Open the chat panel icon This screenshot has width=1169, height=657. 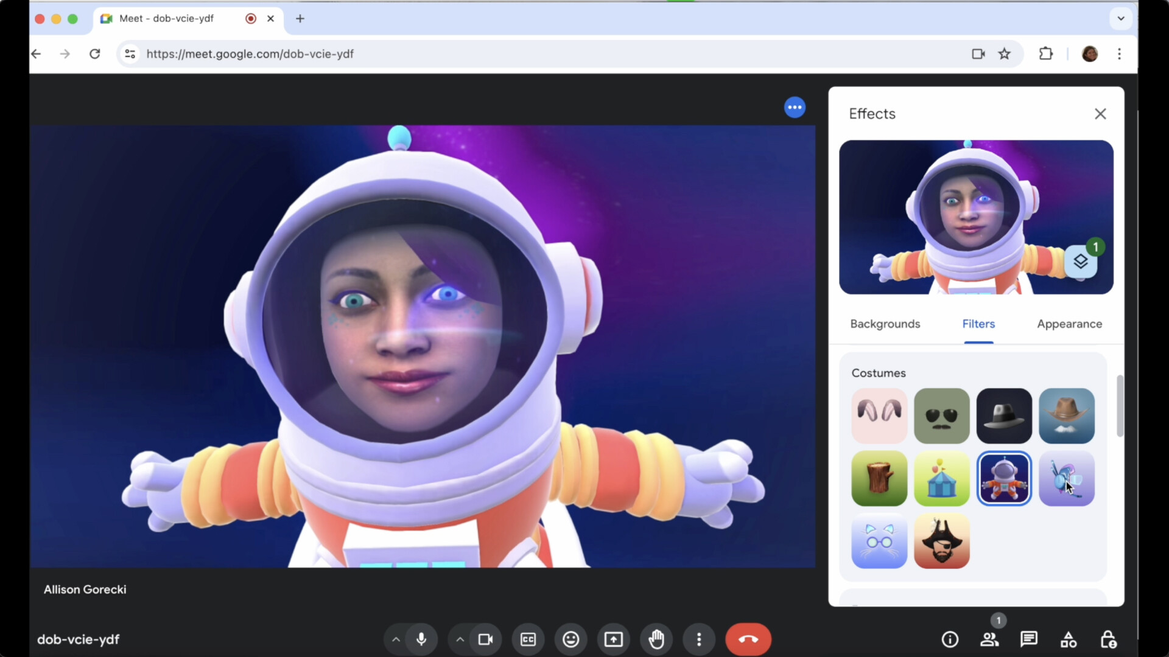1029,639
